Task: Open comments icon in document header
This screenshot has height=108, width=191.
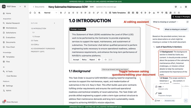Action: (x=176, y=7)
